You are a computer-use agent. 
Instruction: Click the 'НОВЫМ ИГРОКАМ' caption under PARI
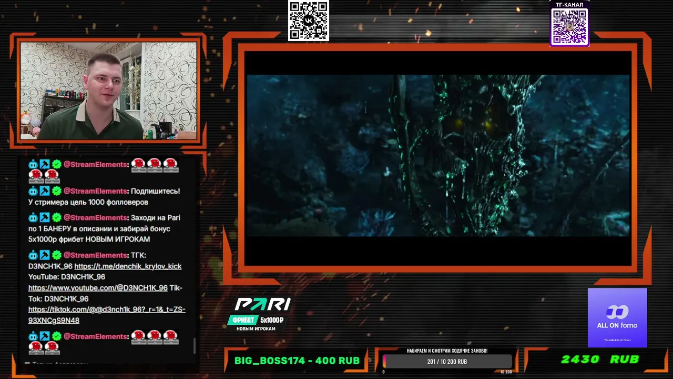click(256, 329)
